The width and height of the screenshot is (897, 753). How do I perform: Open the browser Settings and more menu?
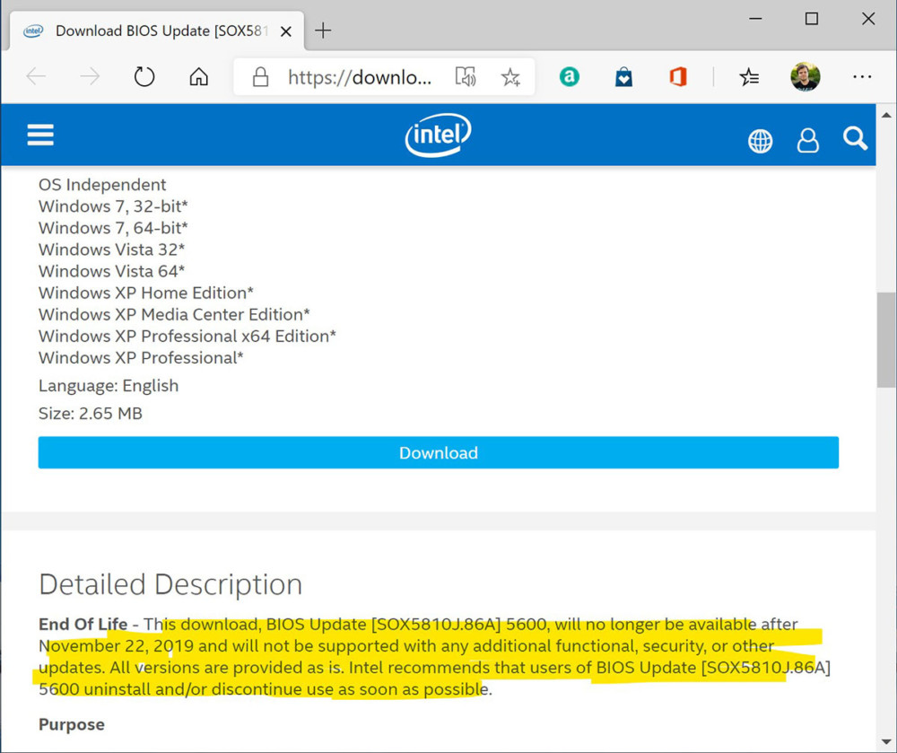click(861, 76)
